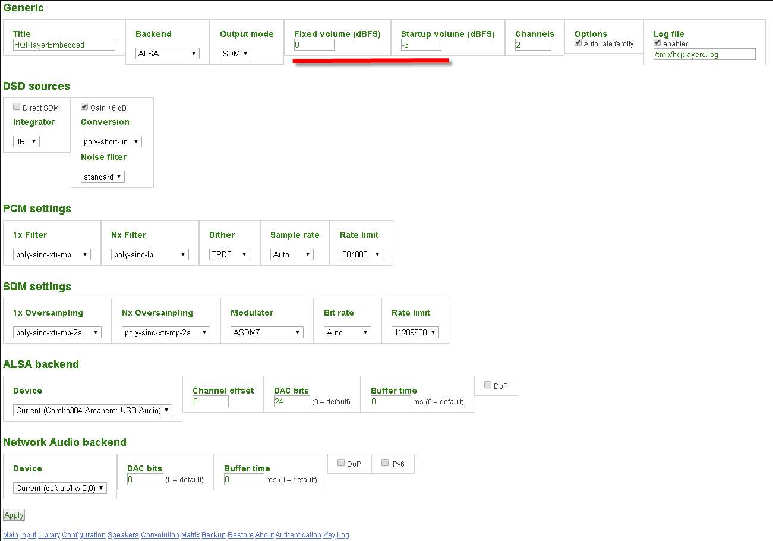Open the Library page link
The image size is (773, 541).
[x=49, y=535]
